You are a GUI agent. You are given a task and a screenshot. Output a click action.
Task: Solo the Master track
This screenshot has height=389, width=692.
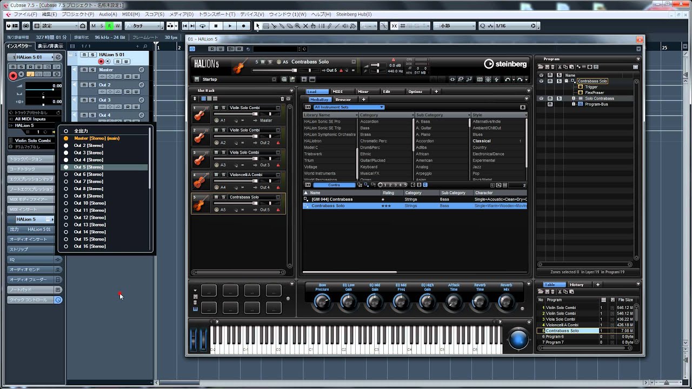(92, 70)
